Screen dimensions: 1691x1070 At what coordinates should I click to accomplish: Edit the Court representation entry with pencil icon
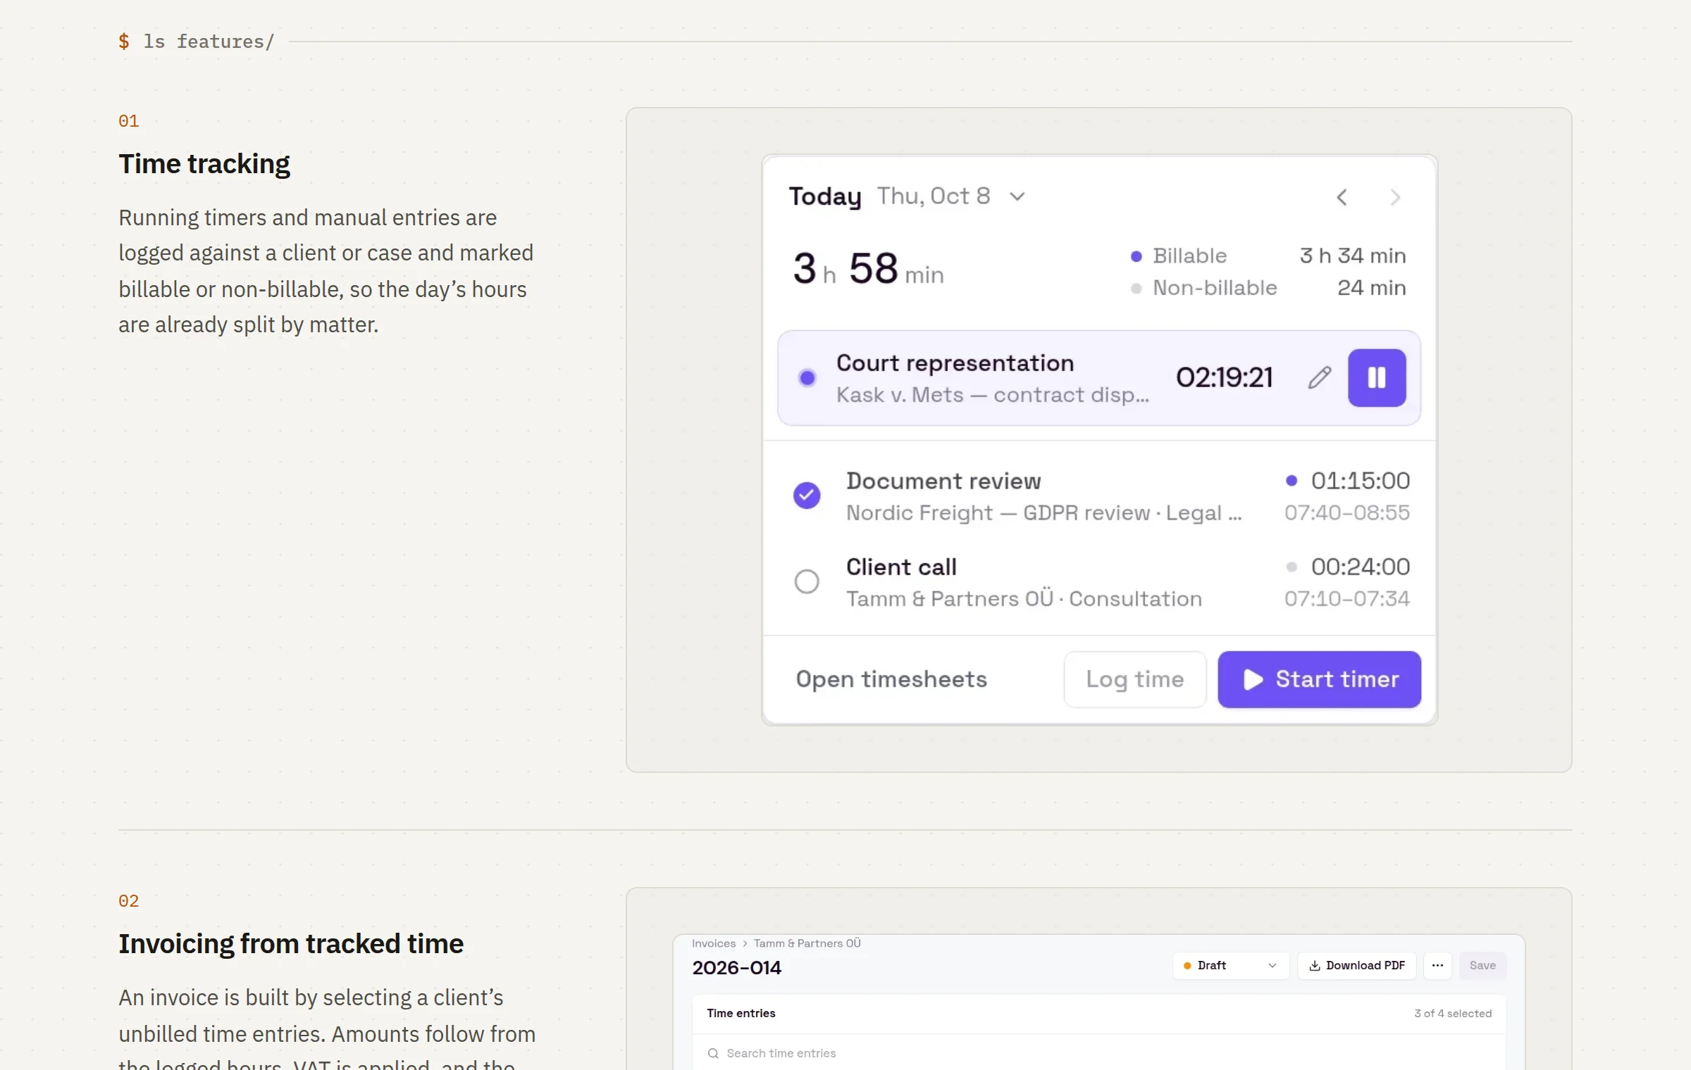(x=1320, y=378)
